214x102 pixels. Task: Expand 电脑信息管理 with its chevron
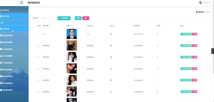(x=26, y=42)
